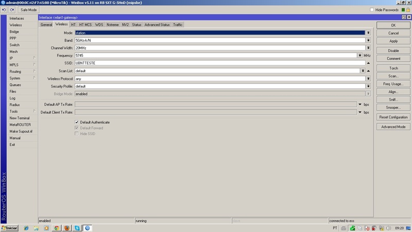Click the Frequency input field
Screen dimensions: 412x232
click(216, 56)
